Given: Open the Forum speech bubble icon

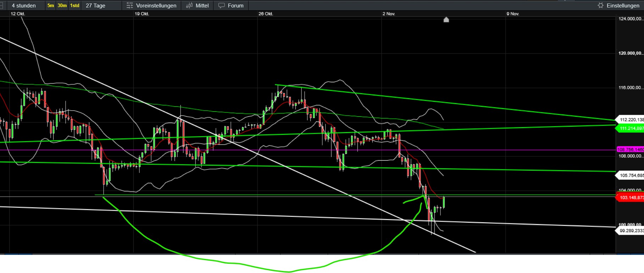Looking at the screenshot, I should click(x=222, y=6).
